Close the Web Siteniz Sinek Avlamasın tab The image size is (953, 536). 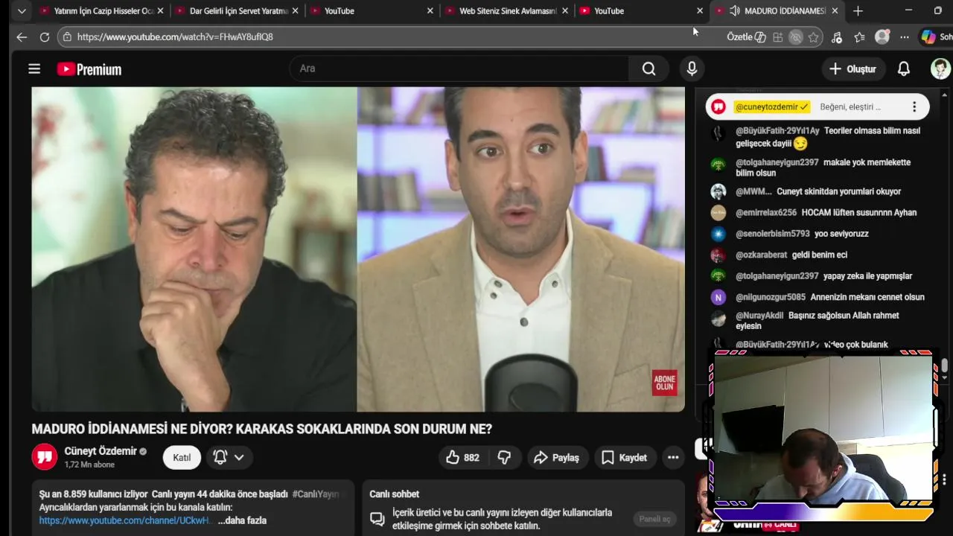565,11
